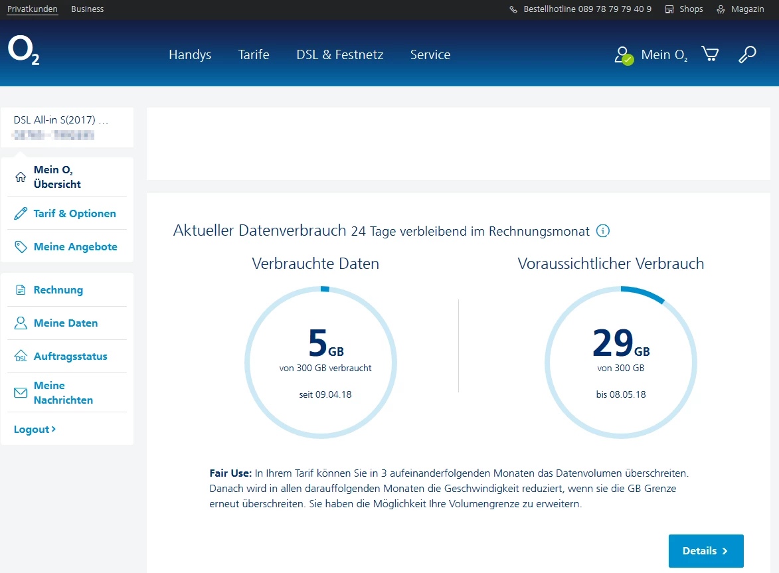Open the DSL & Festnetz menu
The width and height of the screenshot is (779, 573).
tap(340, 54)
